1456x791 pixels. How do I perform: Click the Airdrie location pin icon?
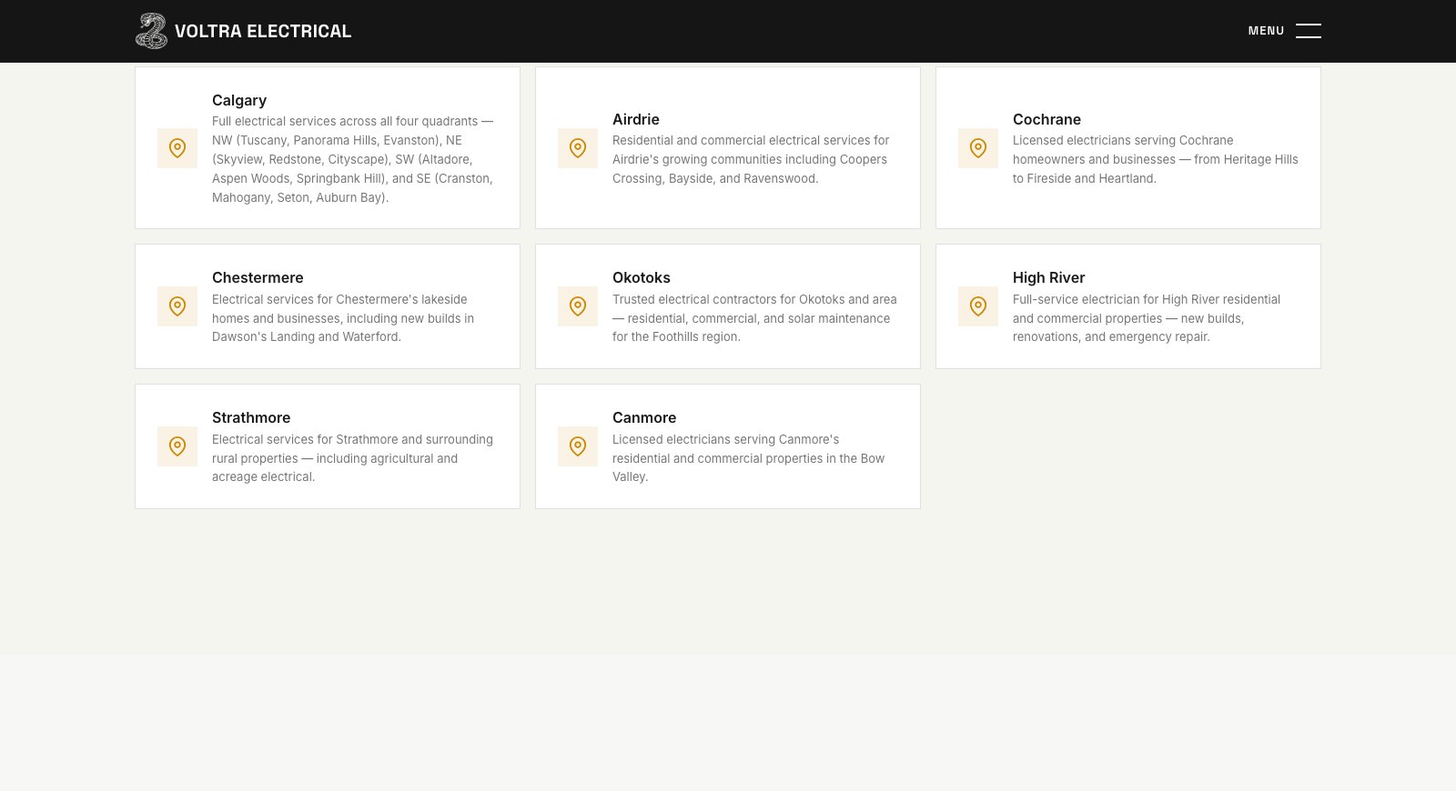tap(578, 148)
